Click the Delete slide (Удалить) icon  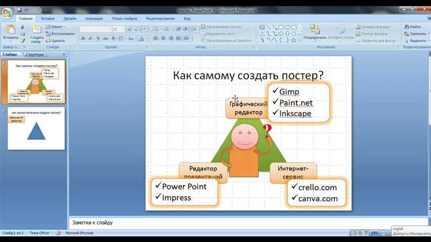(x=55, y=41)
